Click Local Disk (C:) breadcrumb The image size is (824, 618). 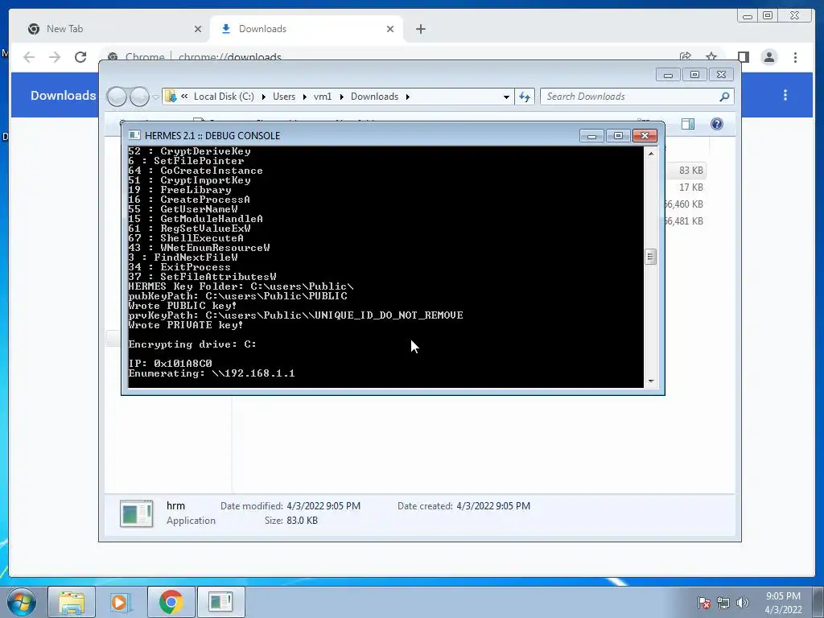click(224, 97)
